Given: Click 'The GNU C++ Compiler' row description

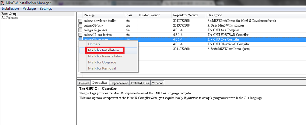Looking at the screenshot, I should (x=224, y=39).
